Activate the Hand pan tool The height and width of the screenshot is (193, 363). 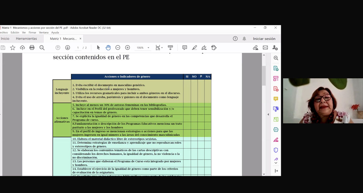click(x=108, y=48)
